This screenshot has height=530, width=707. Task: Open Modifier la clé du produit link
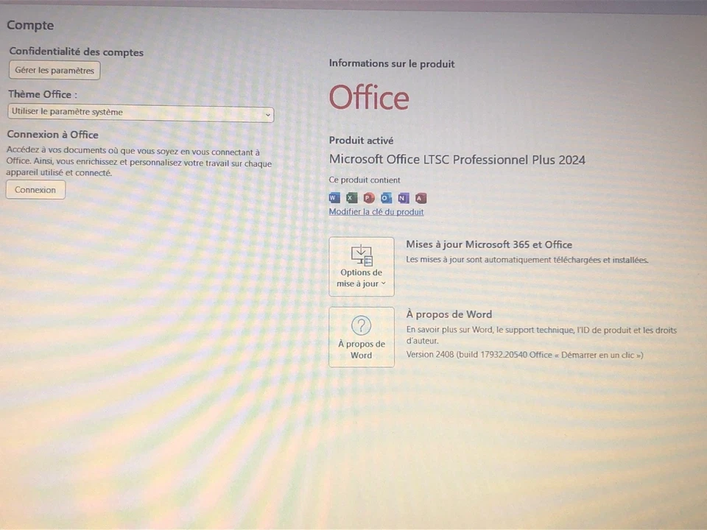(376, 212)
